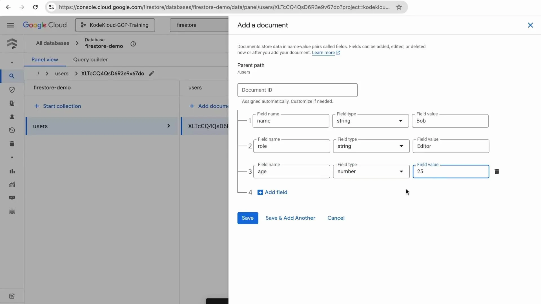Delete the age field with trash icon

[x=497, y=171]
